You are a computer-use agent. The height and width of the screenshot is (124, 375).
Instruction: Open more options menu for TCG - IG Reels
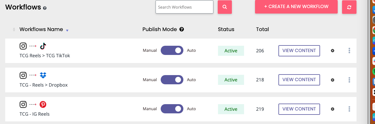pyautogui.click(x=349, y=109)
